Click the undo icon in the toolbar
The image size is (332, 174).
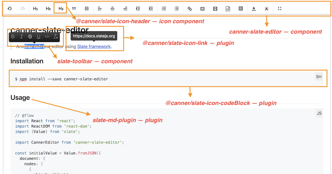tap(10, 9)
